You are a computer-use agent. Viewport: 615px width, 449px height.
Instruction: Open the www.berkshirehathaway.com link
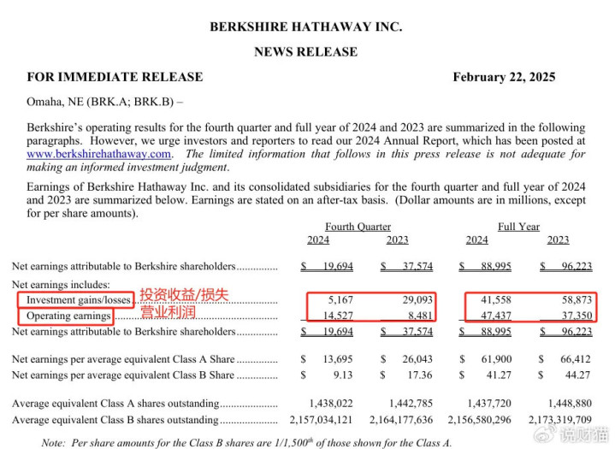99,154
